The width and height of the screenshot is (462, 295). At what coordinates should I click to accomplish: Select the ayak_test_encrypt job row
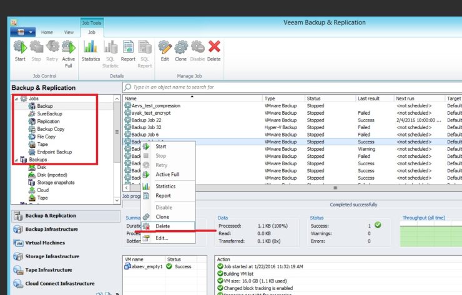pyautogui.click(x=293, y=113)
